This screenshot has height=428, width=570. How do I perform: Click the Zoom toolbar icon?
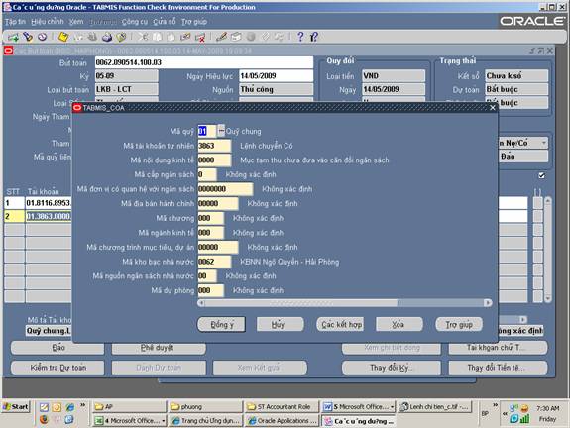point(236,37)
